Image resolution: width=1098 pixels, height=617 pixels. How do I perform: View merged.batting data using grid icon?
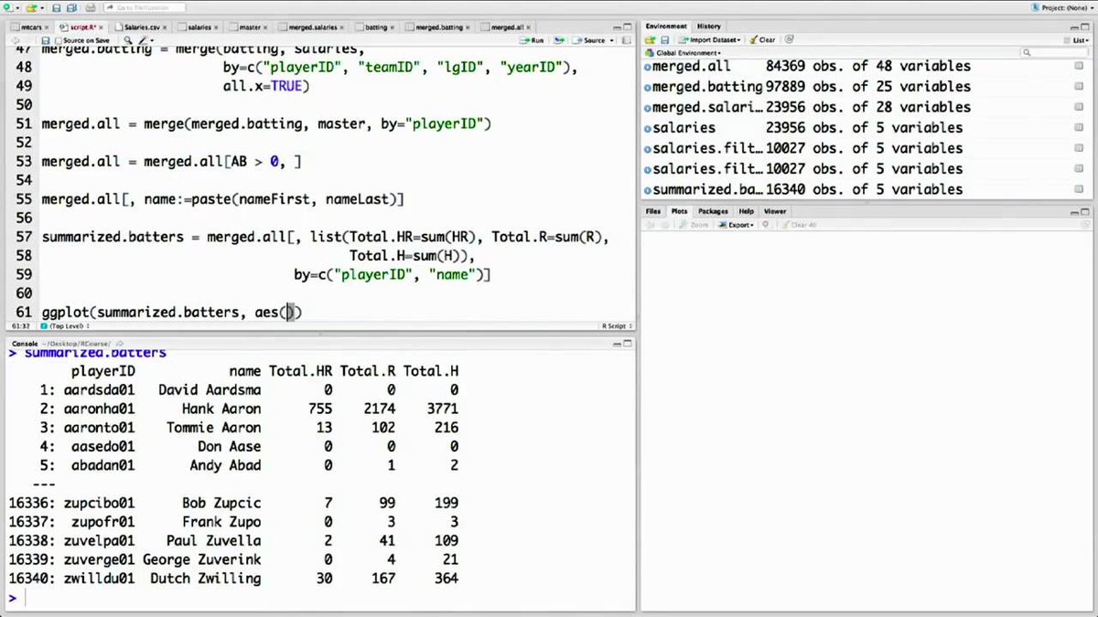[1080, 87]
